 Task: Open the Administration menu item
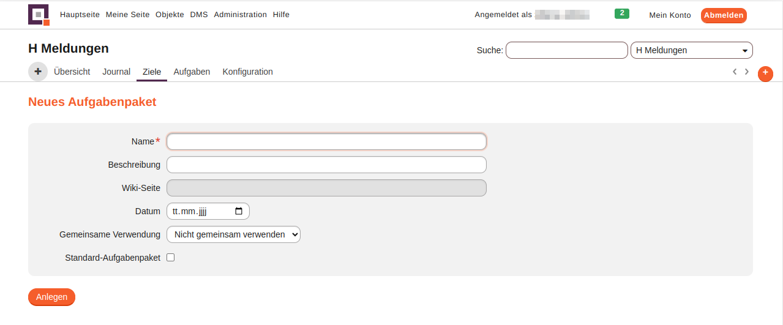240,15
